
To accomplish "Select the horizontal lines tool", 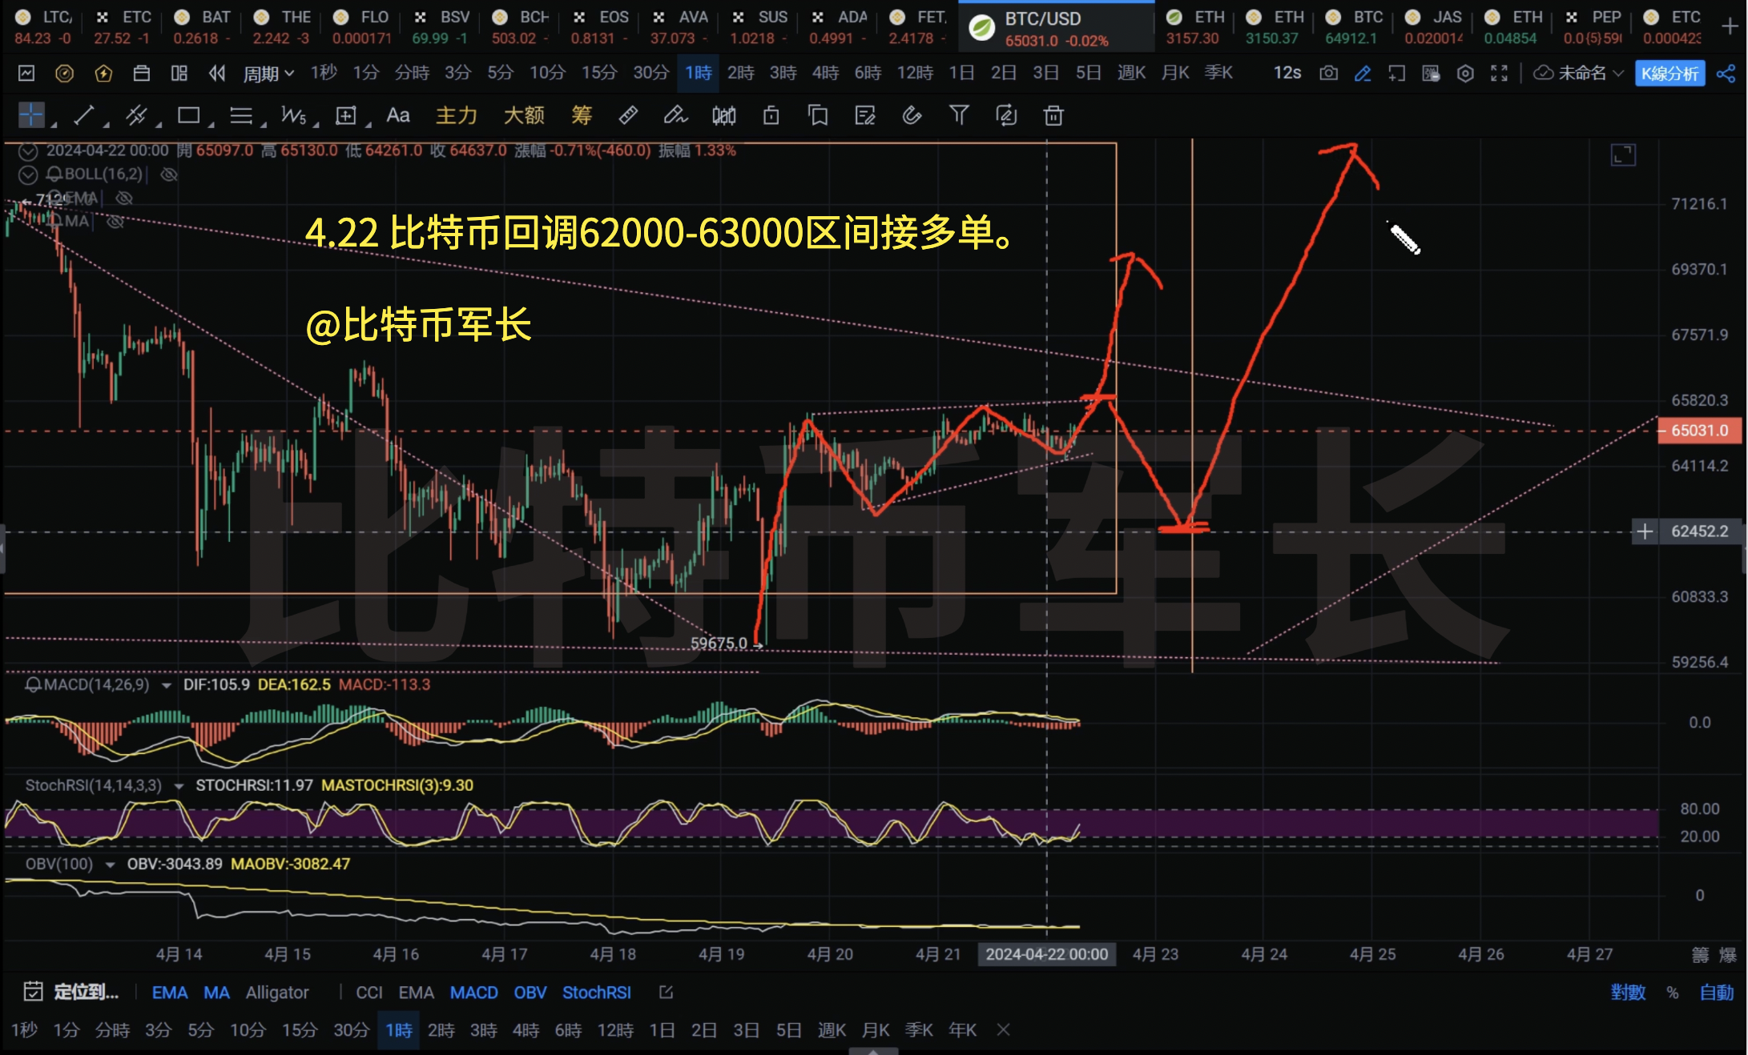I will click(241, 116).
